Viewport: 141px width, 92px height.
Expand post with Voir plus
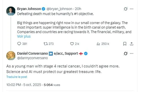click(24, 36)
